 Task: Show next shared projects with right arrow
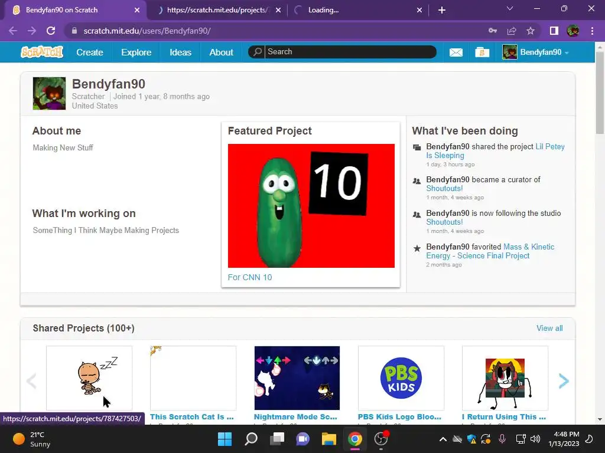tap(564, 381)
